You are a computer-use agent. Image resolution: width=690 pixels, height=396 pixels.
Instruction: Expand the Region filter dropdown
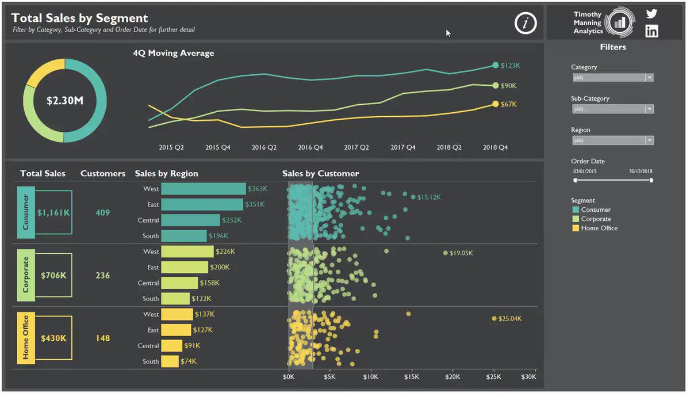[650, 140]
